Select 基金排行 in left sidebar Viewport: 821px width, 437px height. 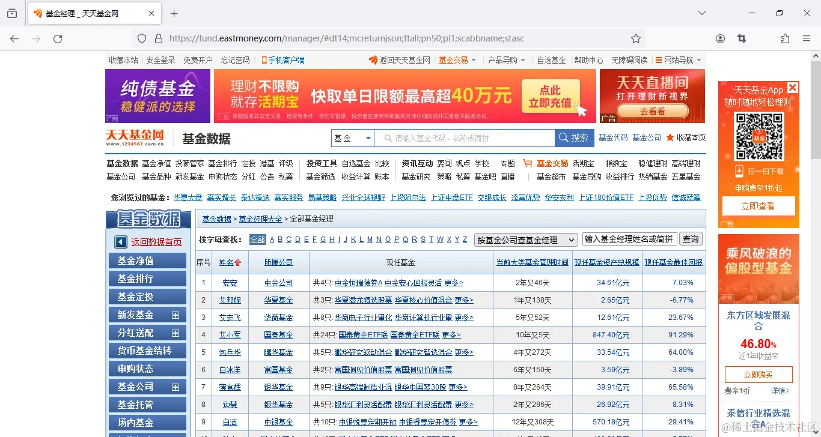147,279
